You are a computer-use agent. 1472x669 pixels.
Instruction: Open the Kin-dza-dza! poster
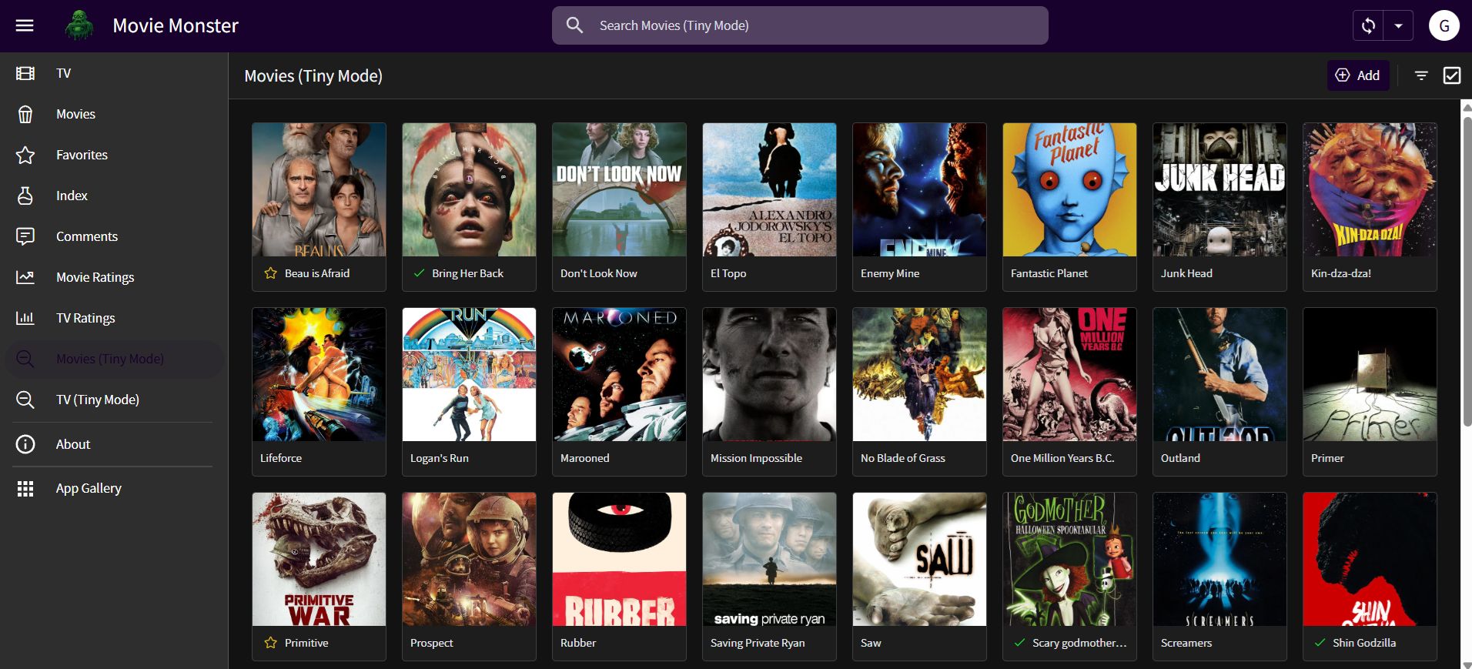1370,190
